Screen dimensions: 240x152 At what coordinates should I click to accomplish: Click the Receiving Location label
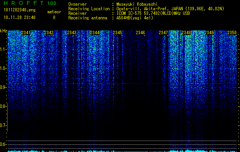click(89, 9)
